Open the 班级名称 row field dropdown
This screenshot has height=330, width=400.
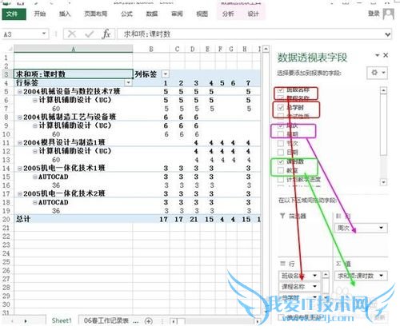(315, 276)
